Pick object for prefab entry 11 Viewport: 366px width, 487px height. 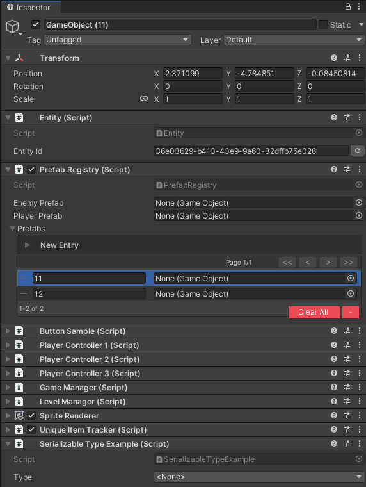(351, 278)
